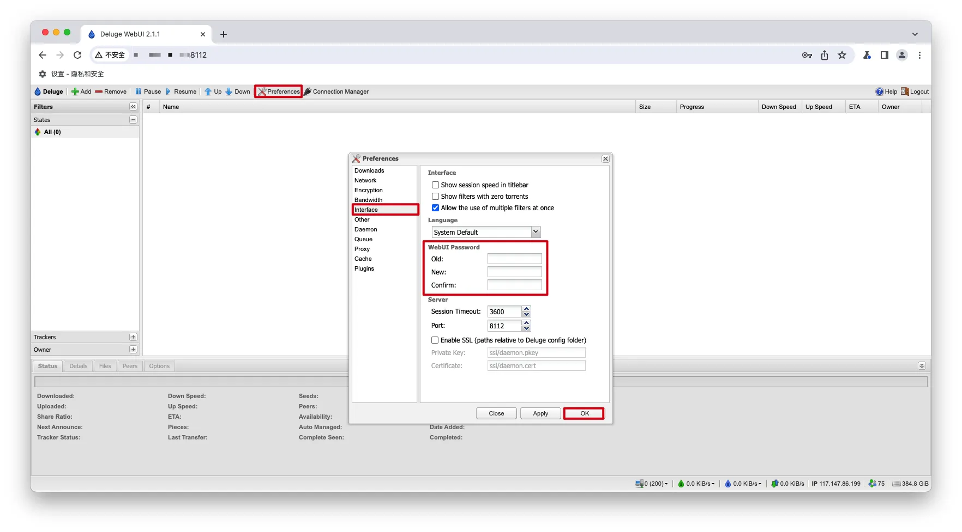Open the Help link
The image size is (962, 532).
[x=886, y=91]
